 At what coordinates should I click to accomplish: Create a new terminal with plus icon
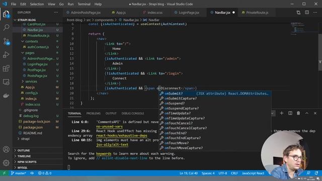coord(282,113)
